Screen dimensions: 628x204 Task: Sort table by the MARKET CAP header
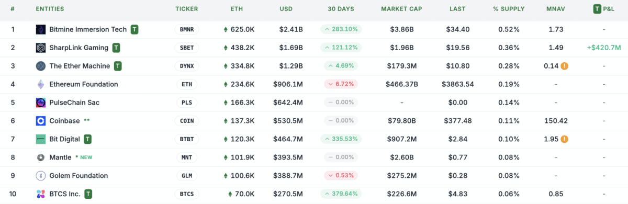pos(402,9)
